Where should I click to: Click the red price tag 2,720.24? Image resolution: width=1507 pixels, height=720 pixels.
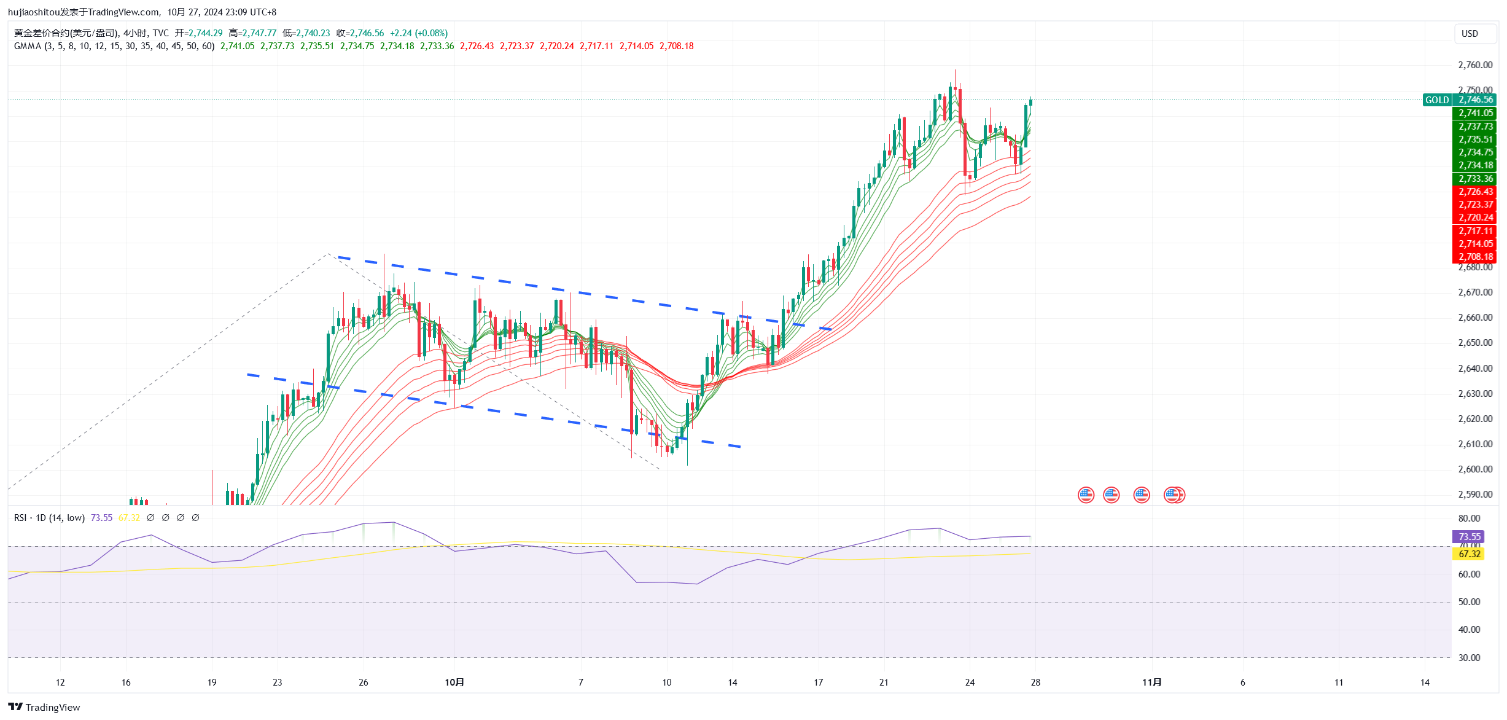point(1475,217)
